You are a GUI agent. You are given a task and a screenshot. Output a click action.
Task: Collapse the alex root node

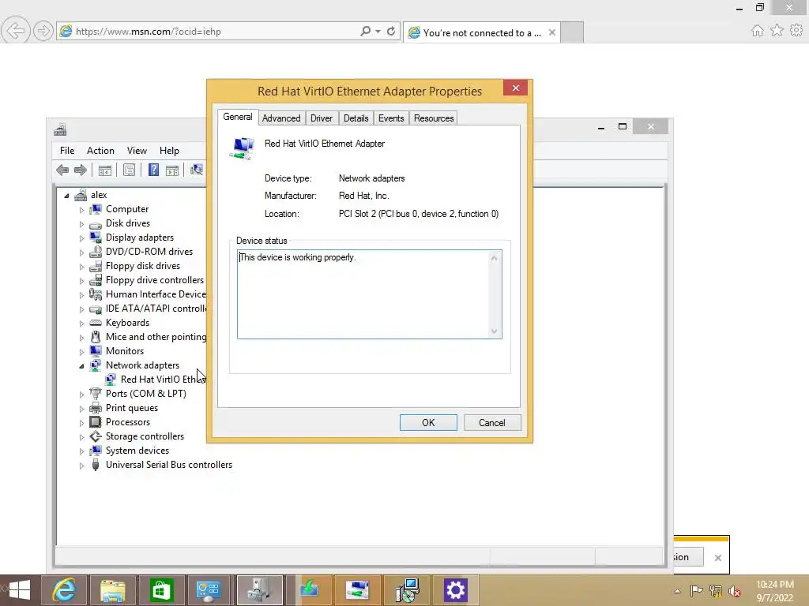[x=66, y=196]
